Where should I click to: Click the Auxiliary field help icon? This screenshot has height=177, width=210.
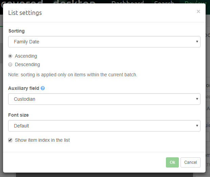point(43,88)
